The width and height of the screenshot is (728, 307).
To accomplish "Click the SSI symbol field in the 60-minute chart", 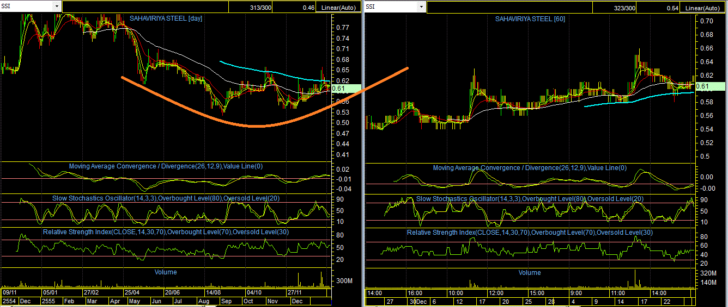I will 391,7.
